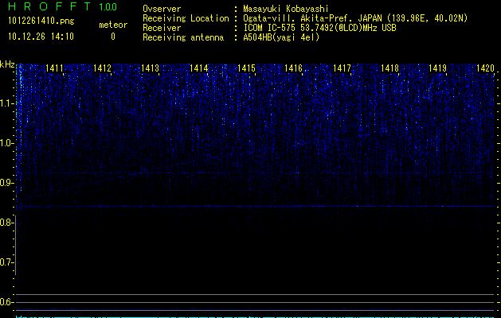Click the meteor label
The width and height of the screenshot is (501, 318).
click(113, 25)
